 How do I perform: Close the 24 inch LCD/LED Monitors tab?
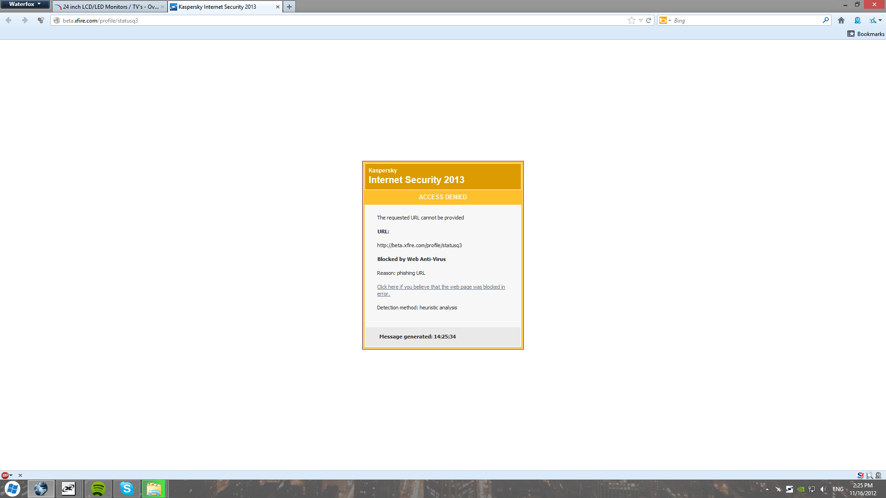coord(162,7)
